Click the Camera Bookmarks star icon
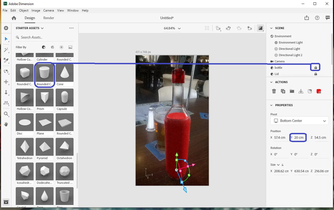Image resolution: width=334 pixels, height=210 pixels. click(x=249, y=28)
